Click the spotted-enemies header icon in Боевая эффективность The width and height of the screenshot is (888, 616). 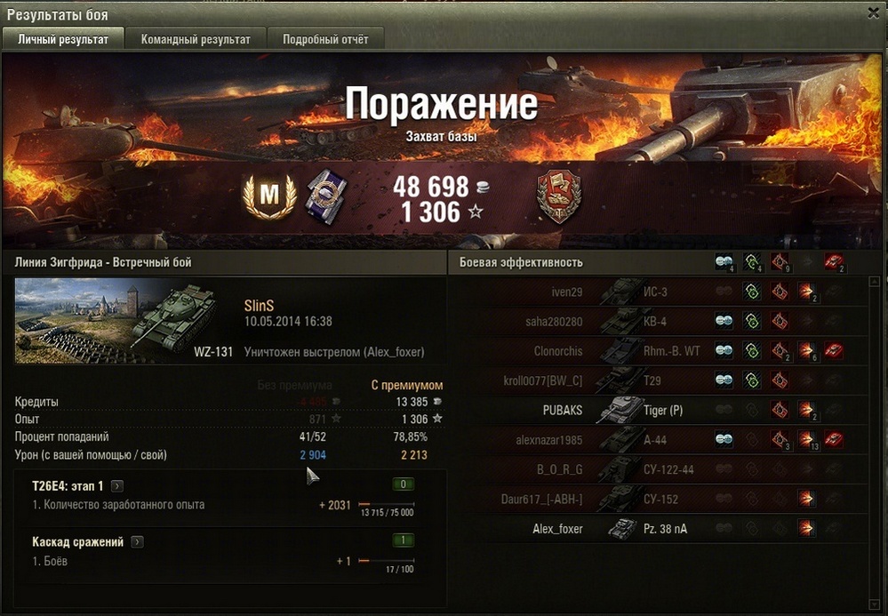724,262
